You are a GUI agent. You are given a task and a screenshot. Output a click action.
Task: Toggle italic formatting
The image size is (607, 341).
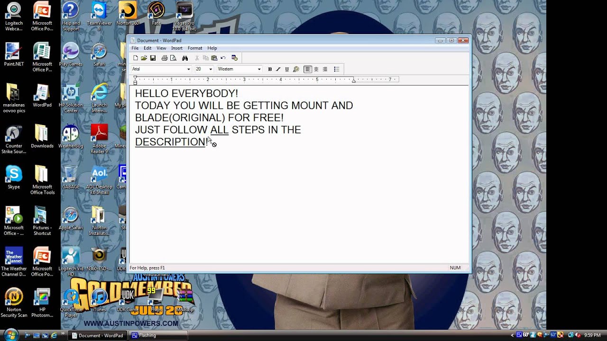coord(278,69)
